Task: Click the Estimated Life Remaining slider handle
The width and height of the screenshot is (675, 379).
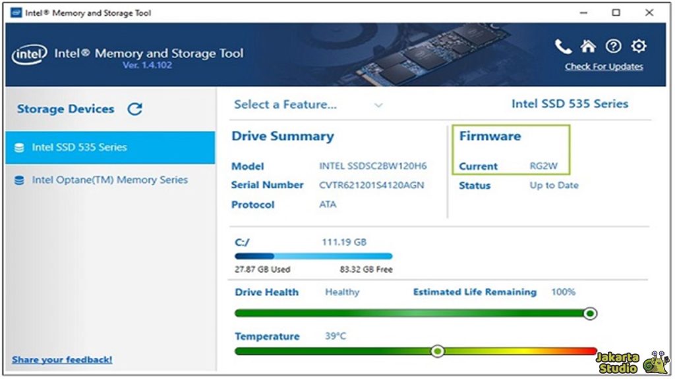Action: (589, 314)
